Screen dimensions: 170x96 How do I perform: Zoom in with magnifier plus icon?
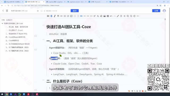(x=128, y=16)
